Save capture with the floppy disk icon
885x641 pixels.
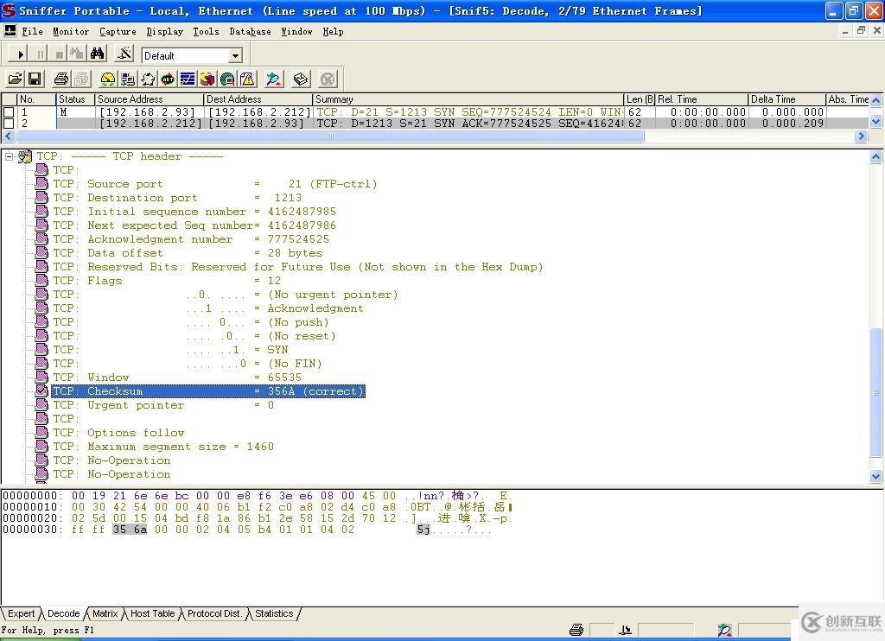click(35, 79)
